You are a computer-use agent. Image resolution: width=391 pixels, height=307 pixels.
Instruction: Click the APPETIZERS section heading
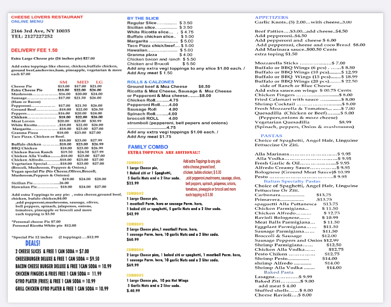click(271, 17)
